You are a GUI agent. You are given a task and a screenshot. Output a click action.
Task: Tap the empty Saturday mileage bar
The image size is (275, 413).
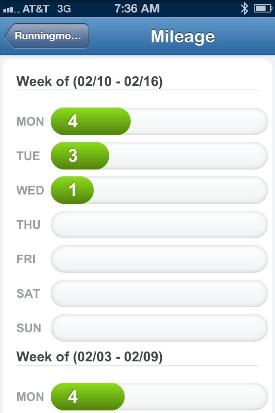pos(159,293)
